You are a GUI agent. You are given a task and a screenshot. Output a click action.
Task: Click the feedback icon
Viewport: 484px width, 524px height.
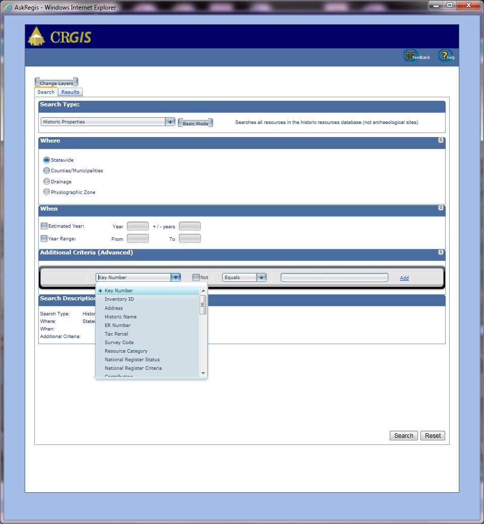click(411, 56)
